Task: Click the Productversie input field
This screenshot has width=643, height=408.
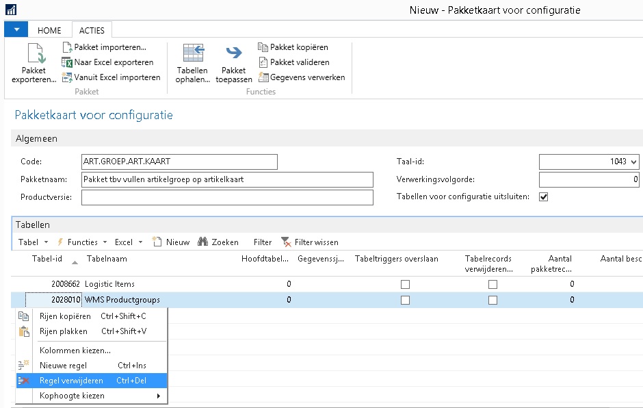Action: tap(227, 197)
